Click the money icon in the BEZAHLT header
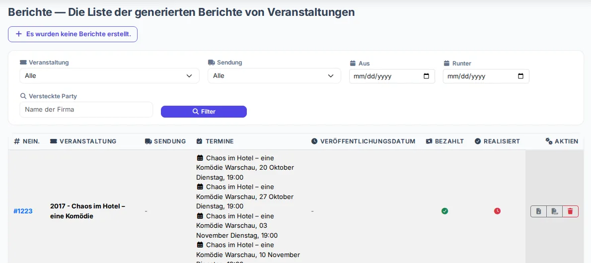Screen dimensions: 591x263 tap(429, 141)
